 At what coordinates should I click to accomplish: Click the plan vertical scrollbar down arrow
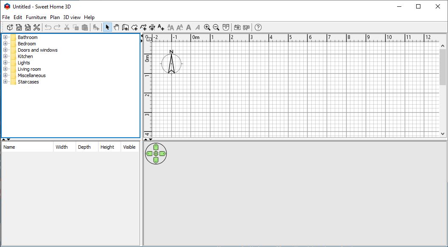click(x=443, y=133)
